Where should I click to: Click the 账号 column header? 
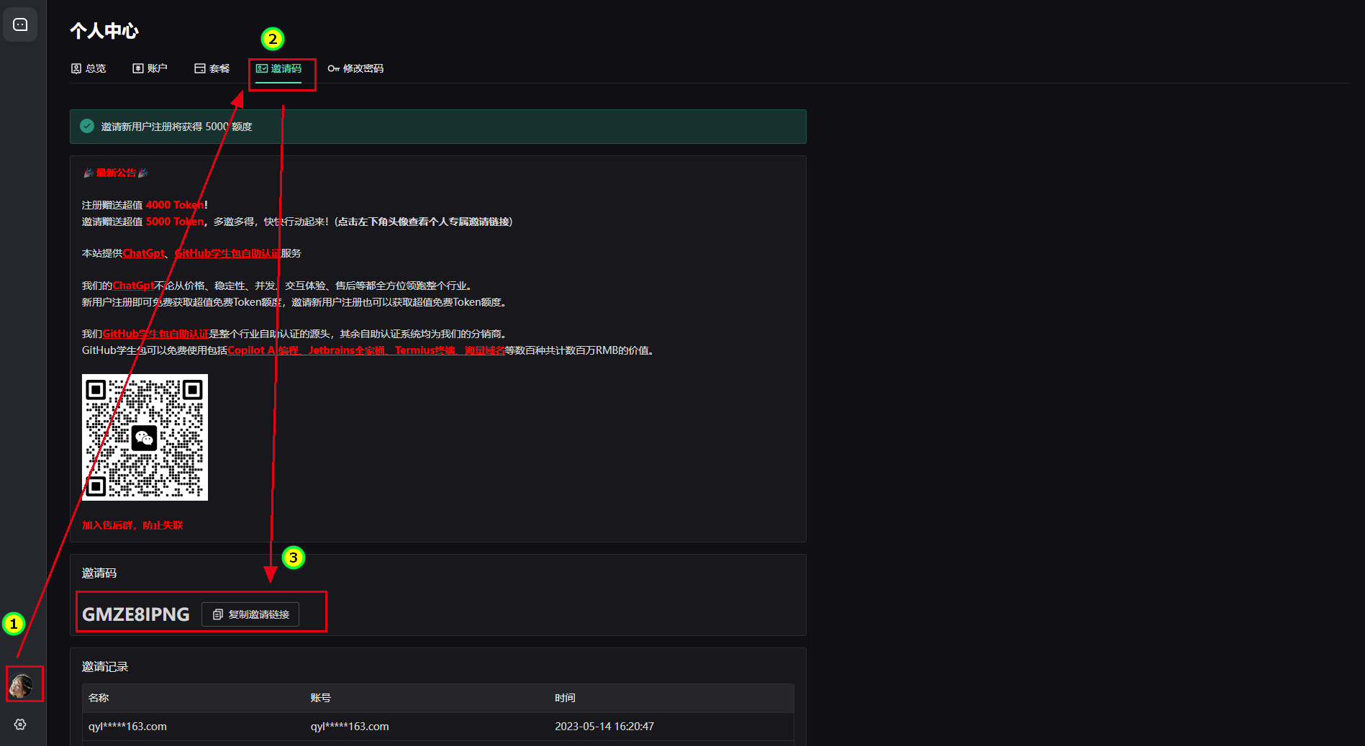pos(321,698)
